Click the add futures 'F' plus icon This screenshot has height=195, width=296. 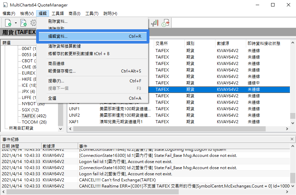click(x=24, y=23)
